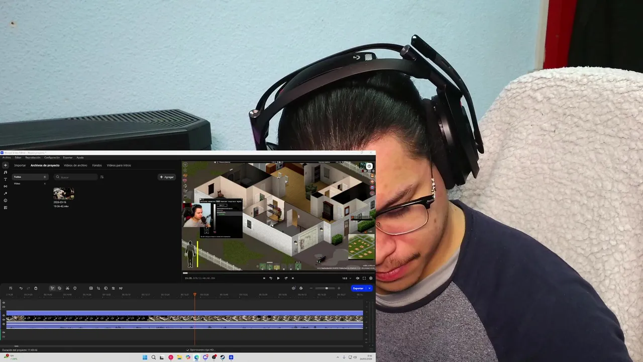Skip to next clip in player
This screenshot has width=643, height=362.
pyautogui.click(x=293, y=278)
